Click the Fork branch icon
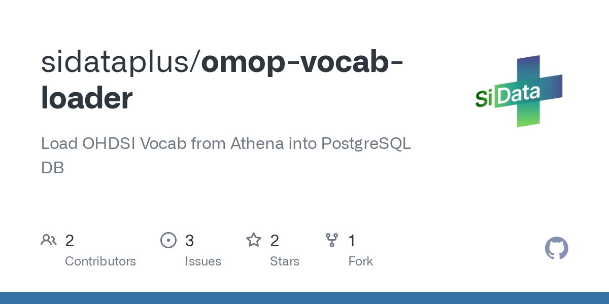Image resolution: width=609 pixels, height=304 pixels. [332, 240]
